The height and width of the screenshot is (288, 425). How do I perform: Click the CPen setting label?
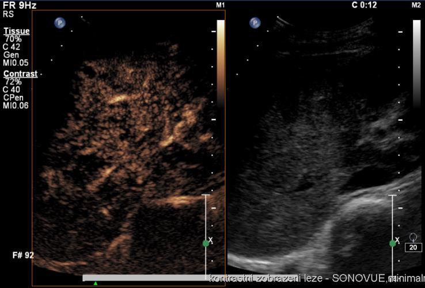(13, 98)
